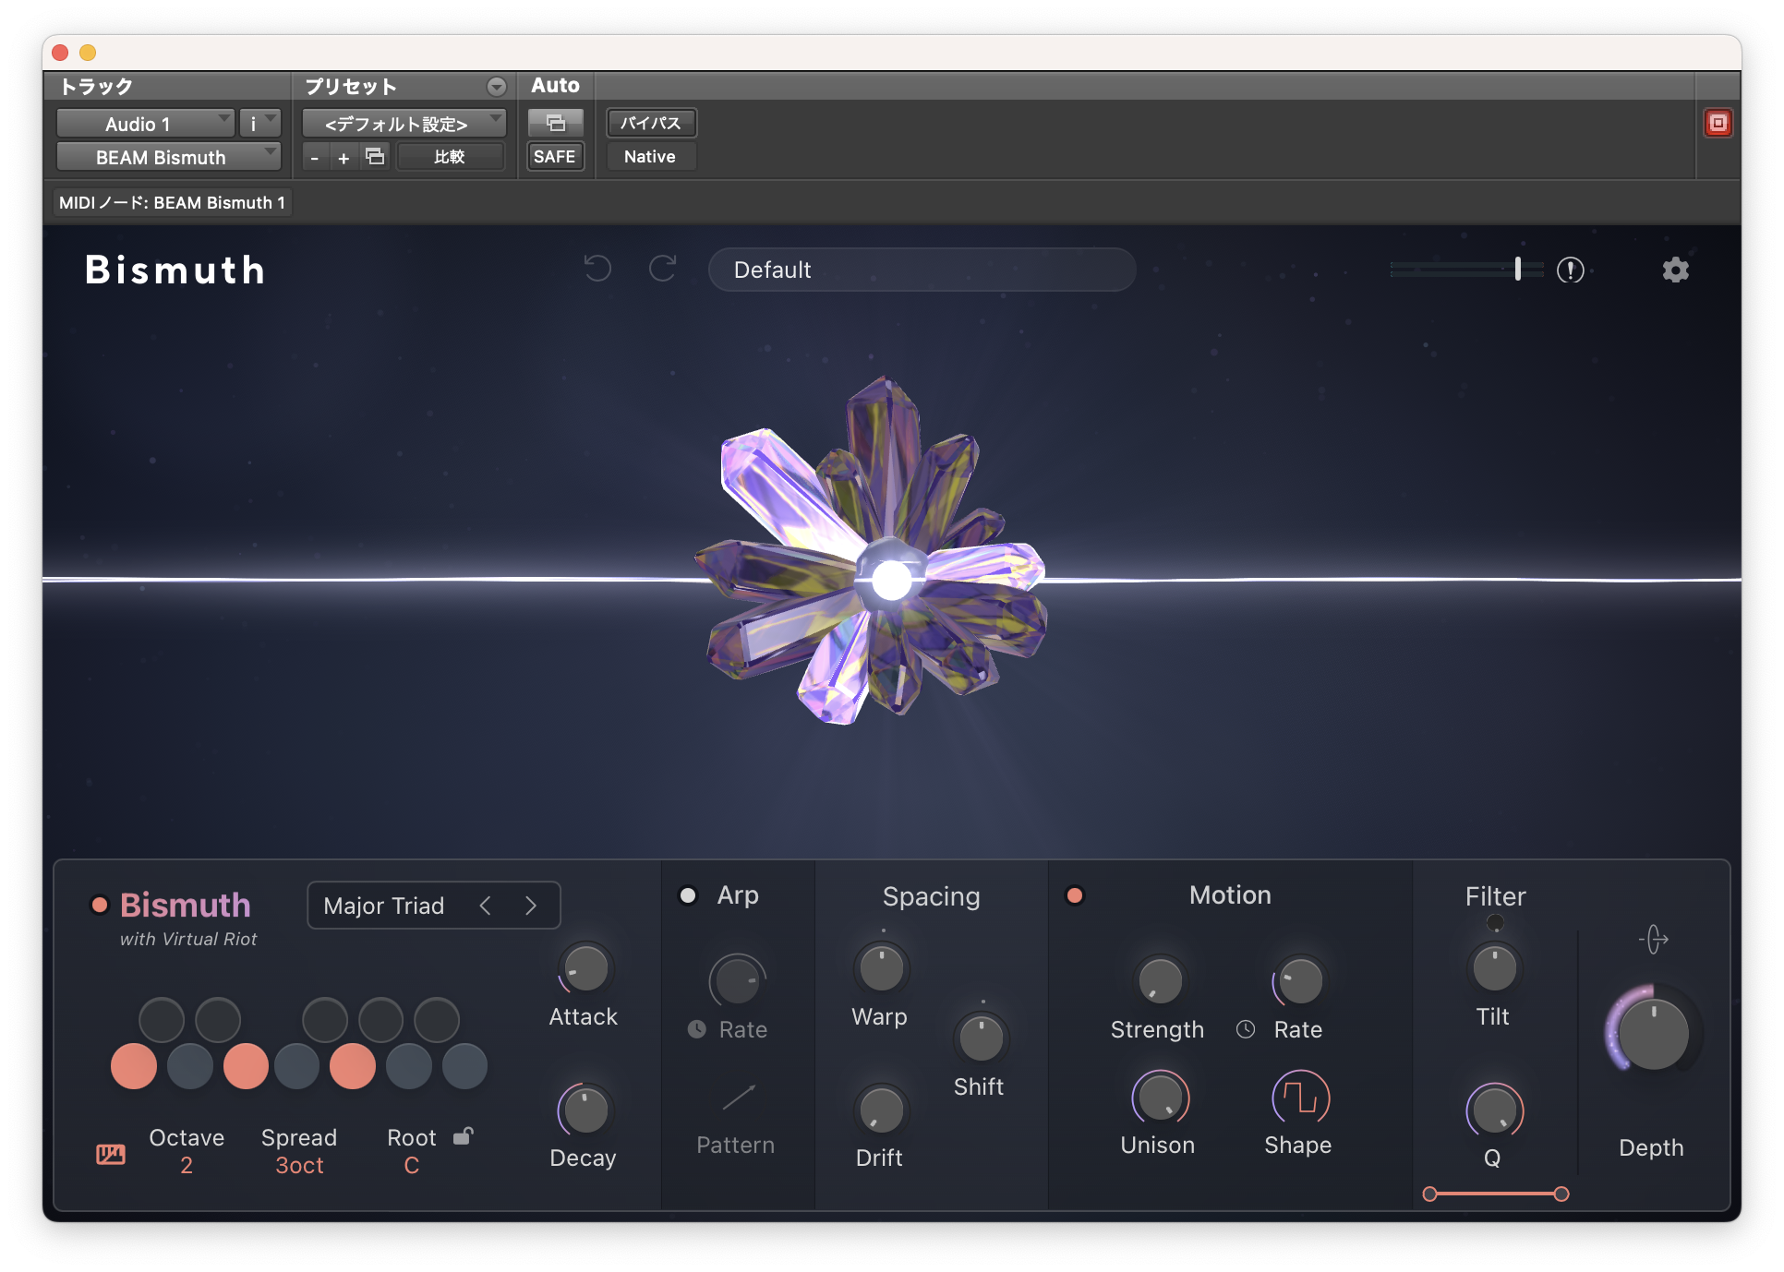This screenshot has height=1272, width=1784.
Task: Click the Arp Rate knob
Action: [x=737, y=980]
